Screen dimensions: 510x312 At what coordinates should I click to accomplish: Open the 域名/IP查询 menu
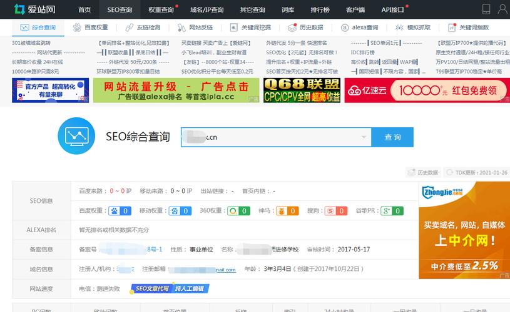click(x=207, y=10)
